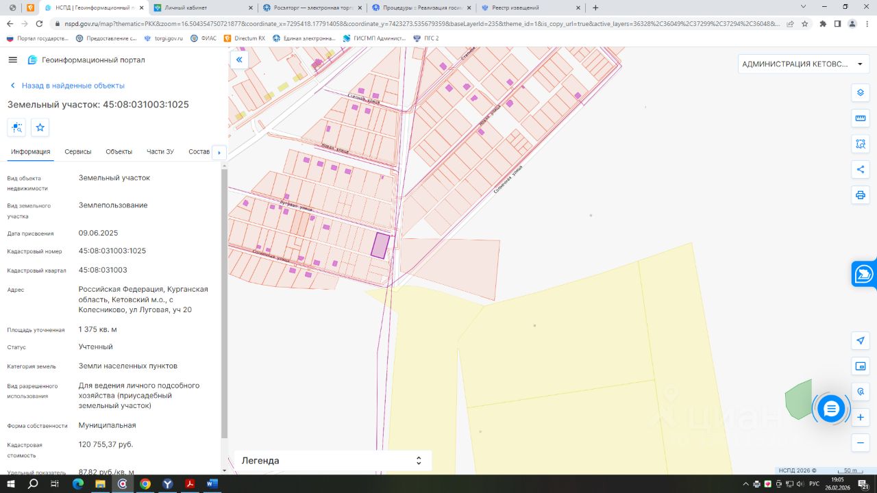
Task: Open the support chat bubble
Action: [x=831, y=409]
